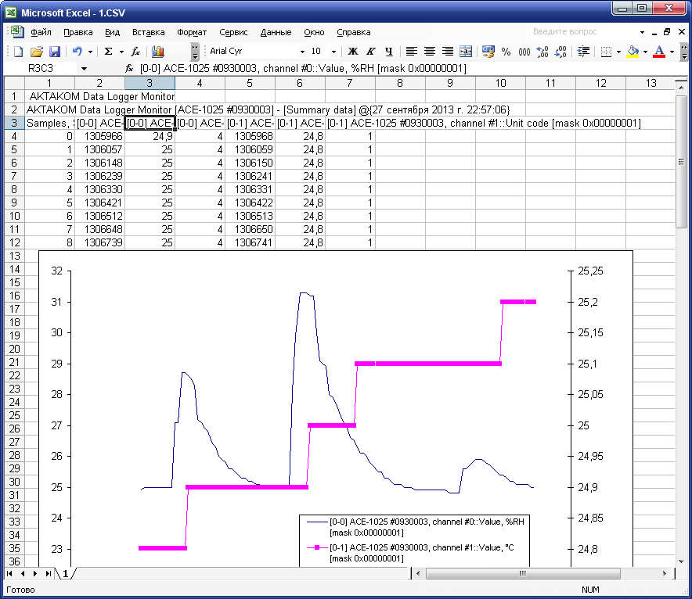The image size is (692, 599).
Task: Open the Файл menu
Action: 41,32
